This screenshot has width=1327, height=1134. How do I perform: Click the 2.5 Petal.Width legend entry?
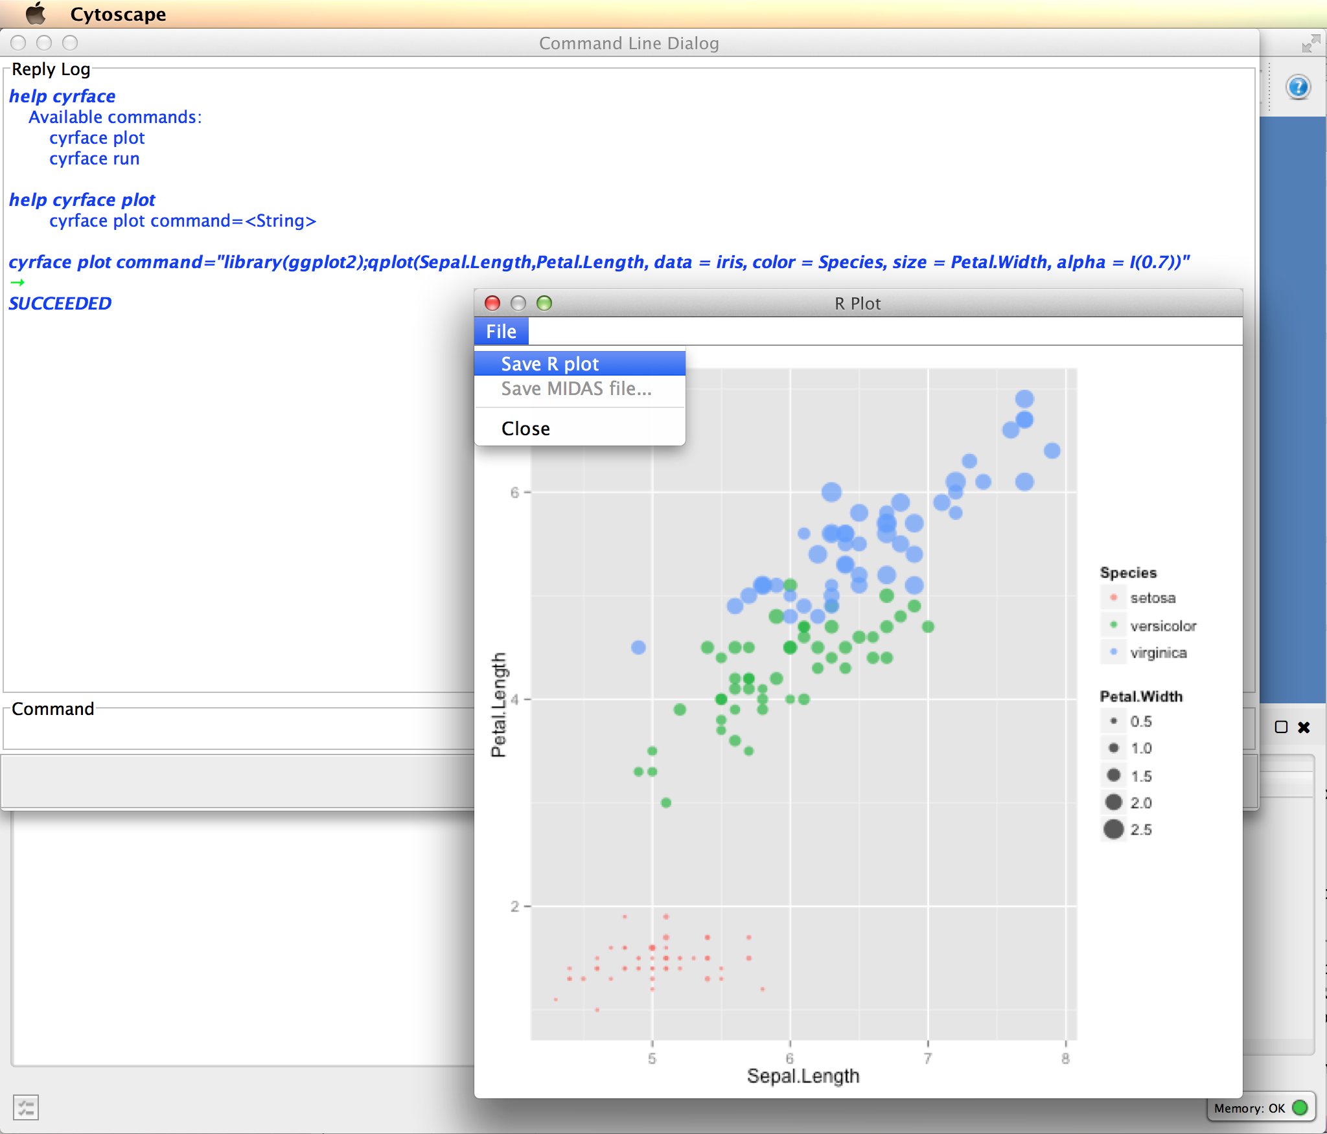click(1127, 830)
